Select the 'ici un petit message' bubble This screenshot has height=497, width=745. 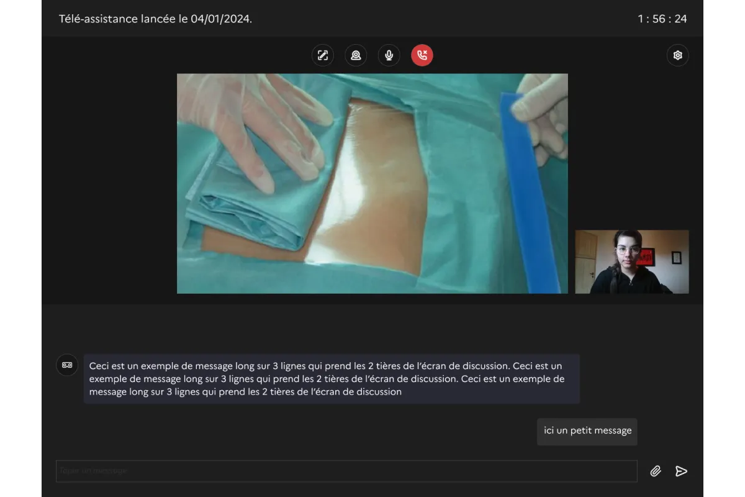pyautogui.click(x=586, y=431)
